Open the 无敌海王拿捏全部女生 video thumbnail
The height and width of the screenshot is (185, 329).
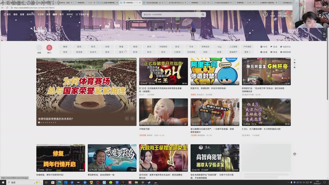coord(163,158)
